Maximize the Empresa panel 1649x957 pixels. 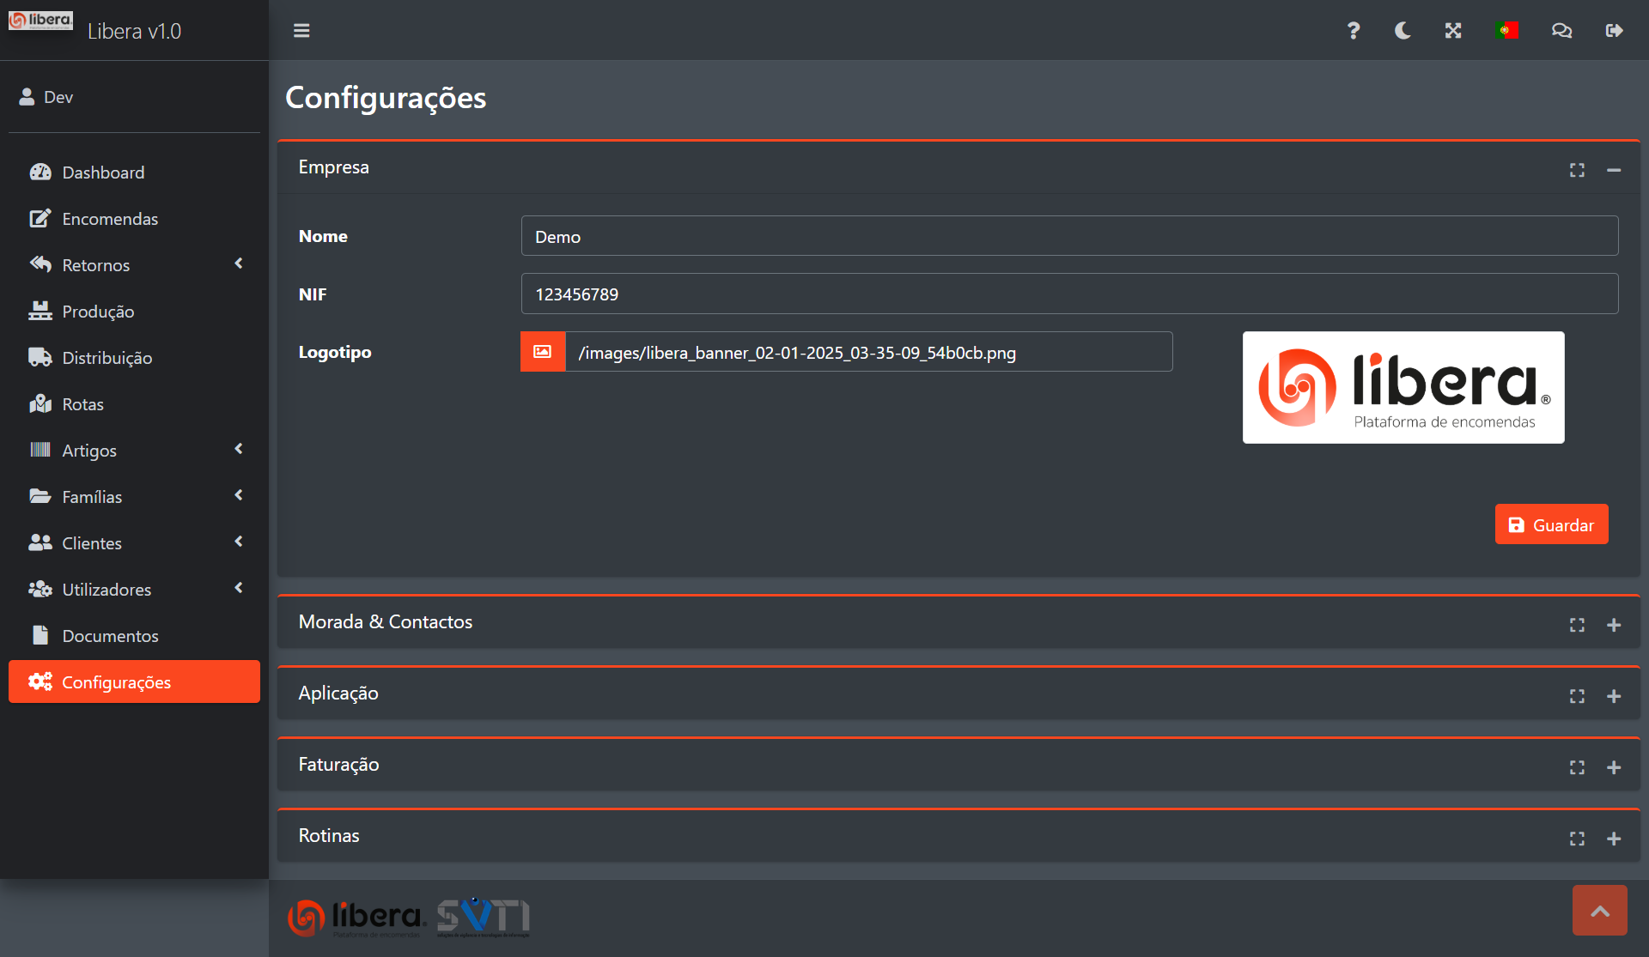(1577, 170)
